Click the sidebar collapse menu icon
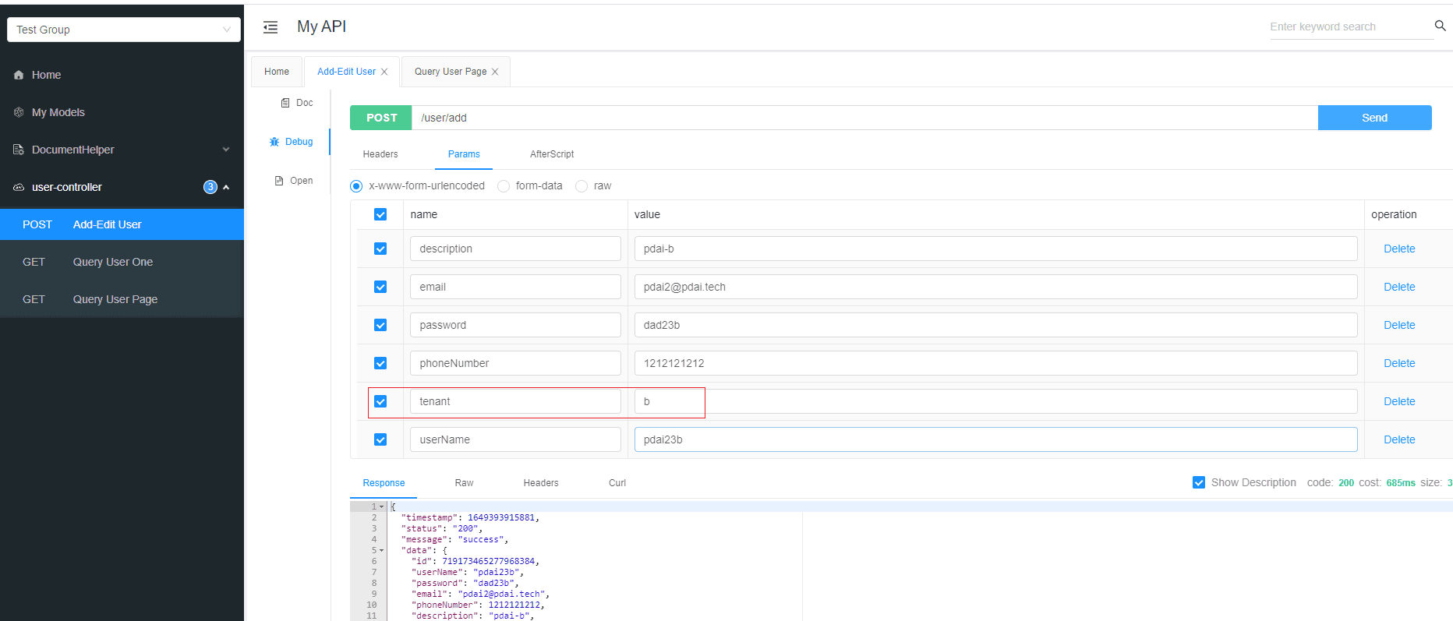Image resolution: width=1453 pixels, height=621 pixels. [270, 27]
